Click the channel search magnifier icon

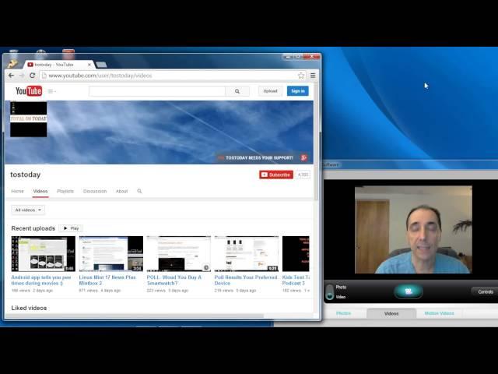pos(140,191)
